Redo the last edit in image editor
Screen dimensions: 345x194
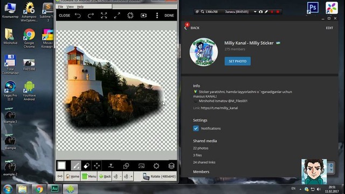[x=91, y=16]
